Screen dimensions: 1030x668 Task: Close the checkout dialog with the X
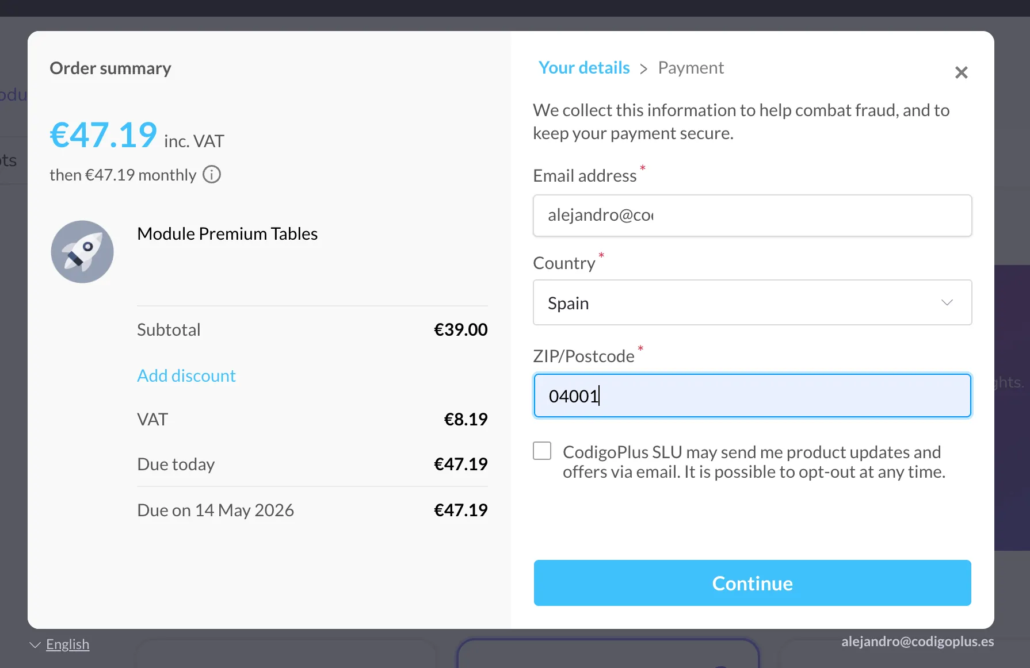pyautogui.click(x=961, y=72)
